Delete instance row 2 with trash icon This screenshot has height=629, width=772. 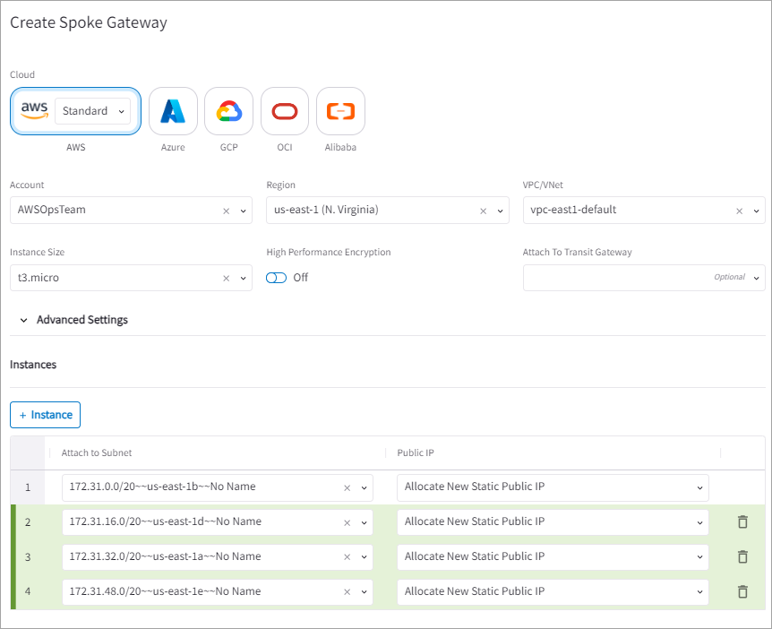[742, 521]
